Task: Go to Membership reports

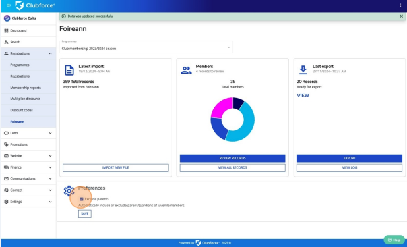Action: point(26,88)
